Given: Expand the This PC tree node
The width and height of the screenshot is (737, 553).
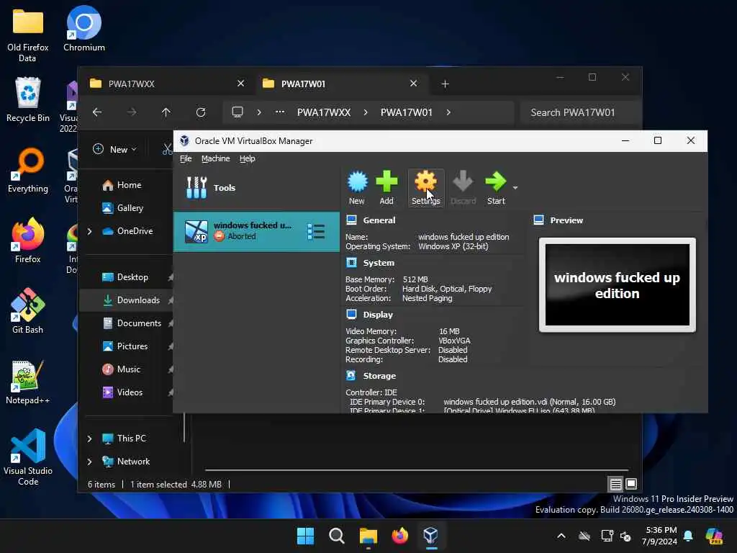Looking at the screenshot, I should point(89,439).
